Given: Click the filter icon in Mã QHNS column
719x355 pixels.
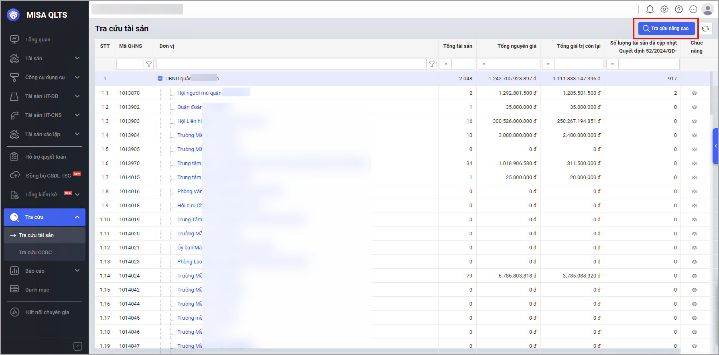Looking at the screenshot, I should click(x=149, y=64).
